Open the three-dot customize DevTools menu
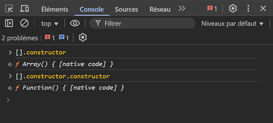This screenshot has height=123, width=273. click(x=248, y=8)
